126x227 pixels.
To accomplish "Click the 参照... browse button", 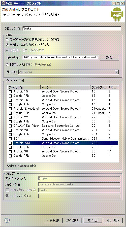I will (x=109, y=57).
